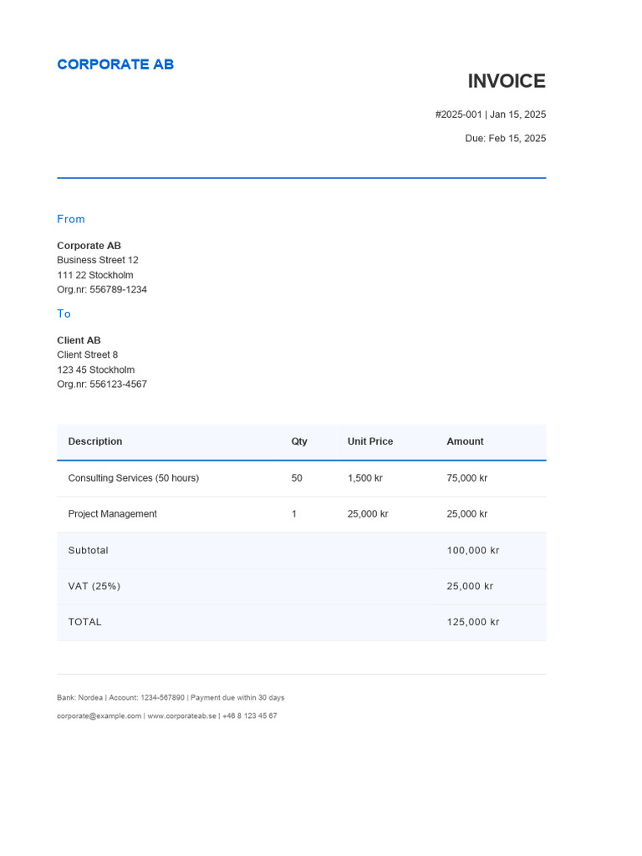
Task: Select the INVOICE heading
Action: click(506, 81)
